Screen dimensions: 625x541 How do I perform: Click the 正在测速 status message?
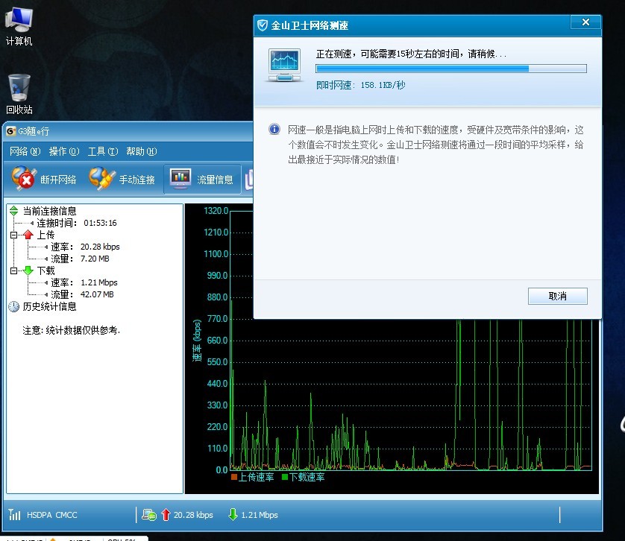coord(411,54)
